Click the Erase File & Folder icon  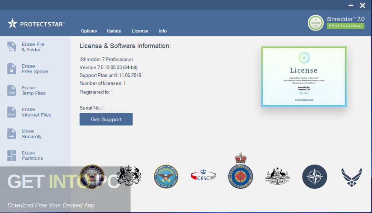tap(12, 47)
